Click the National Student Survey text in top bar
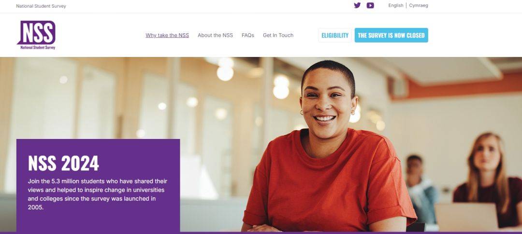Viewport: 522px width, 234px height. 41,6
